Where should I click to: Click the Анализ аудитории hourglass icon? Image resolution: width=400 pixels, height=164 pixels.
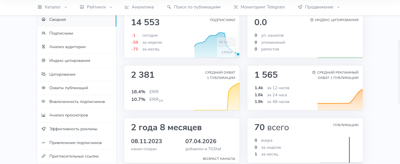pos(43,47)
